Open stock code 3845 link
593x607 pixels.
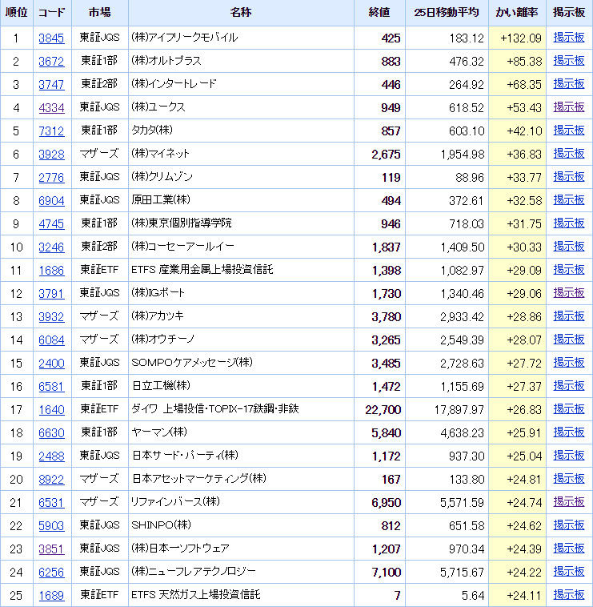[x=51, y=38]
